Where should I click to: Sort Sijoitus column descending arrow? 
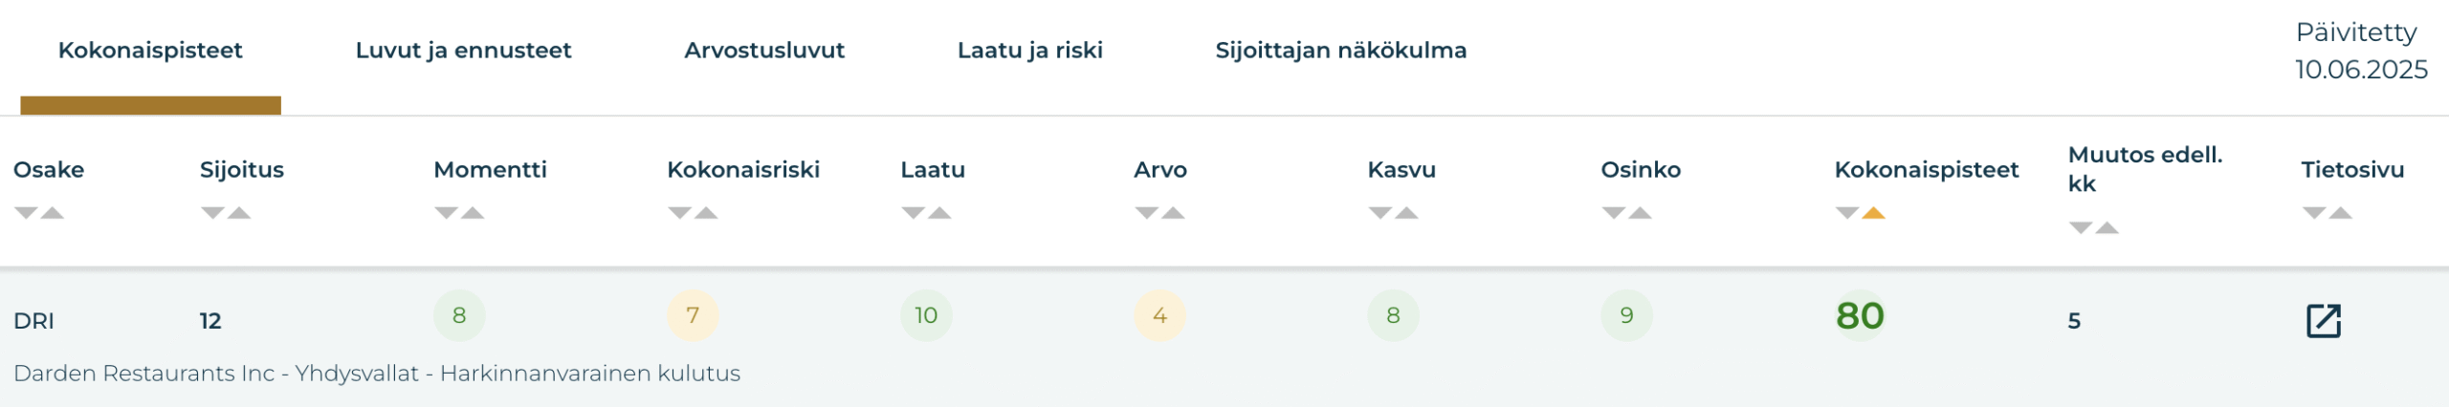(x=212, y=213)
